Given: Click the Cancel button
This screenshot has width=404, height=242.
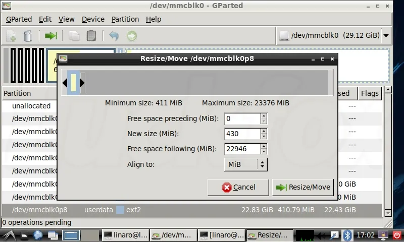Looking at the screenshot, I should tap(238, 187).
